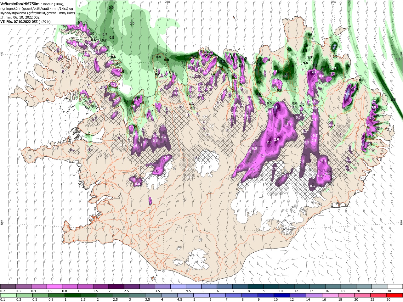Click the 'Veðurstofan/HM750m' title text
The width and height of the screenshot is (403, 302).
(20, 4)
